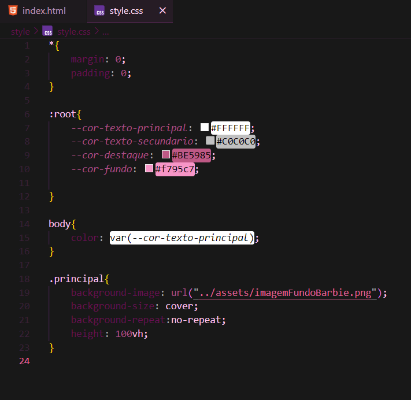
Task: Click the --cor-fundo variable name
Action: pyautogui.click(x=102, y=169)
